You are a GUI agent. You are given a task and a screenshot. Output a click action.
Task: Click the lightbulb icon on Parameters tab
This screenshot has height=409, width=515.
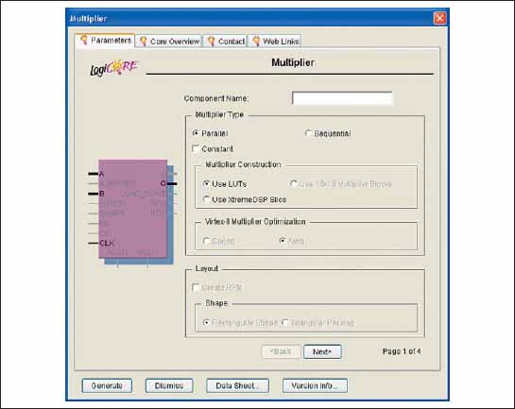click(x=84, y=40)
